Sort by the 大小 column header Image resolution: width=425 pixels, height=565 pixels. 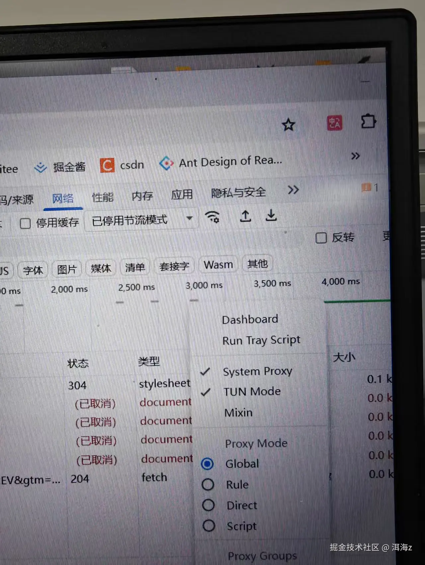(x=344, y=357)
